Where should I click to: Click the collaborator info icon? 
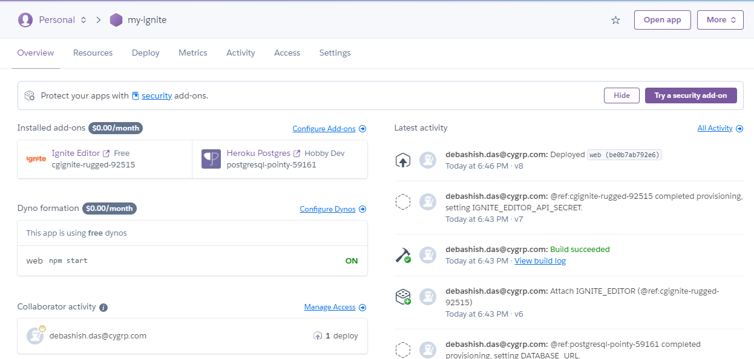tap(103, 307)
